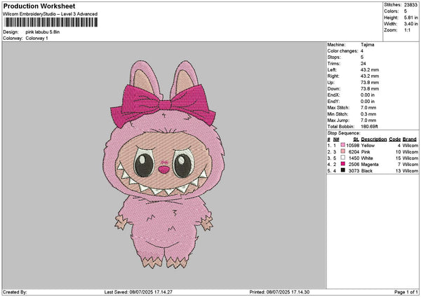Image resolution: width=421 pixels, height=297 pixels.
Task: Click the 'Colorway 1' colorway value
Action: [38, 38]
